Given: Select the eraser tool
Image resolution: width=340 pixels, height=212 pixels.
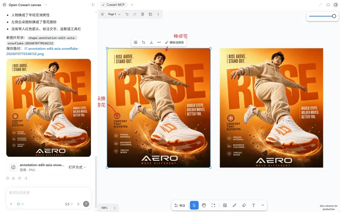Looking at the screenshot, I should (244, 205).
